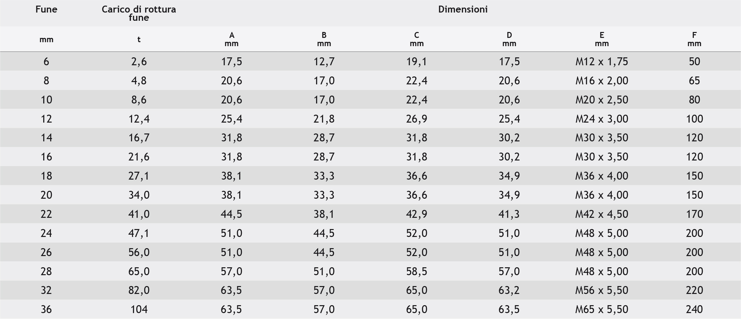The image size is (741, 319).
Task: Click the column E mm header
Action: 601,39
